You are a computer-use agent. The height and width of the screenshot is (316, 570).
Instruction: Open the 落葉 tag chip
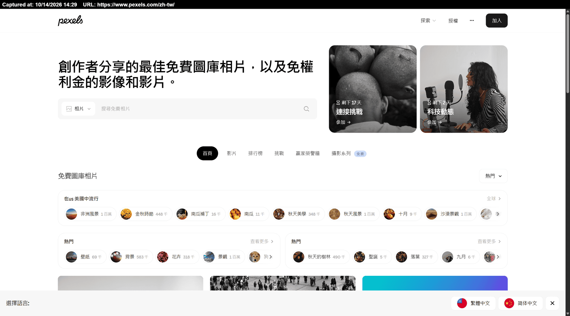click(416, 257)
